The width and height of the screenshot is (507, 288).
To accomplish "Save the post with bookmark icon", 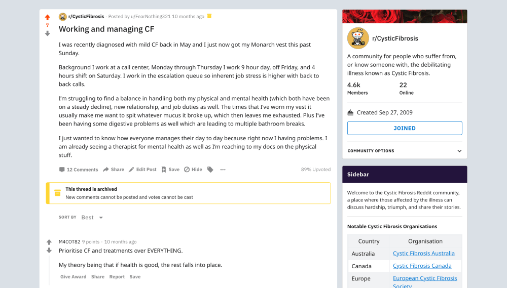I will 170,170.
